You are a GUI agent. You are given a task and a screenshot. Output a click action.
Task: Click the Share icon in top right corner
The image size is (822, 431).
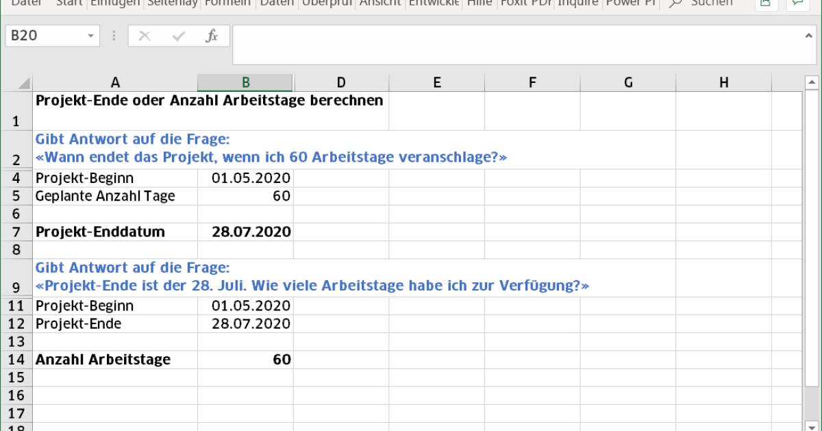tap(765, 3)
